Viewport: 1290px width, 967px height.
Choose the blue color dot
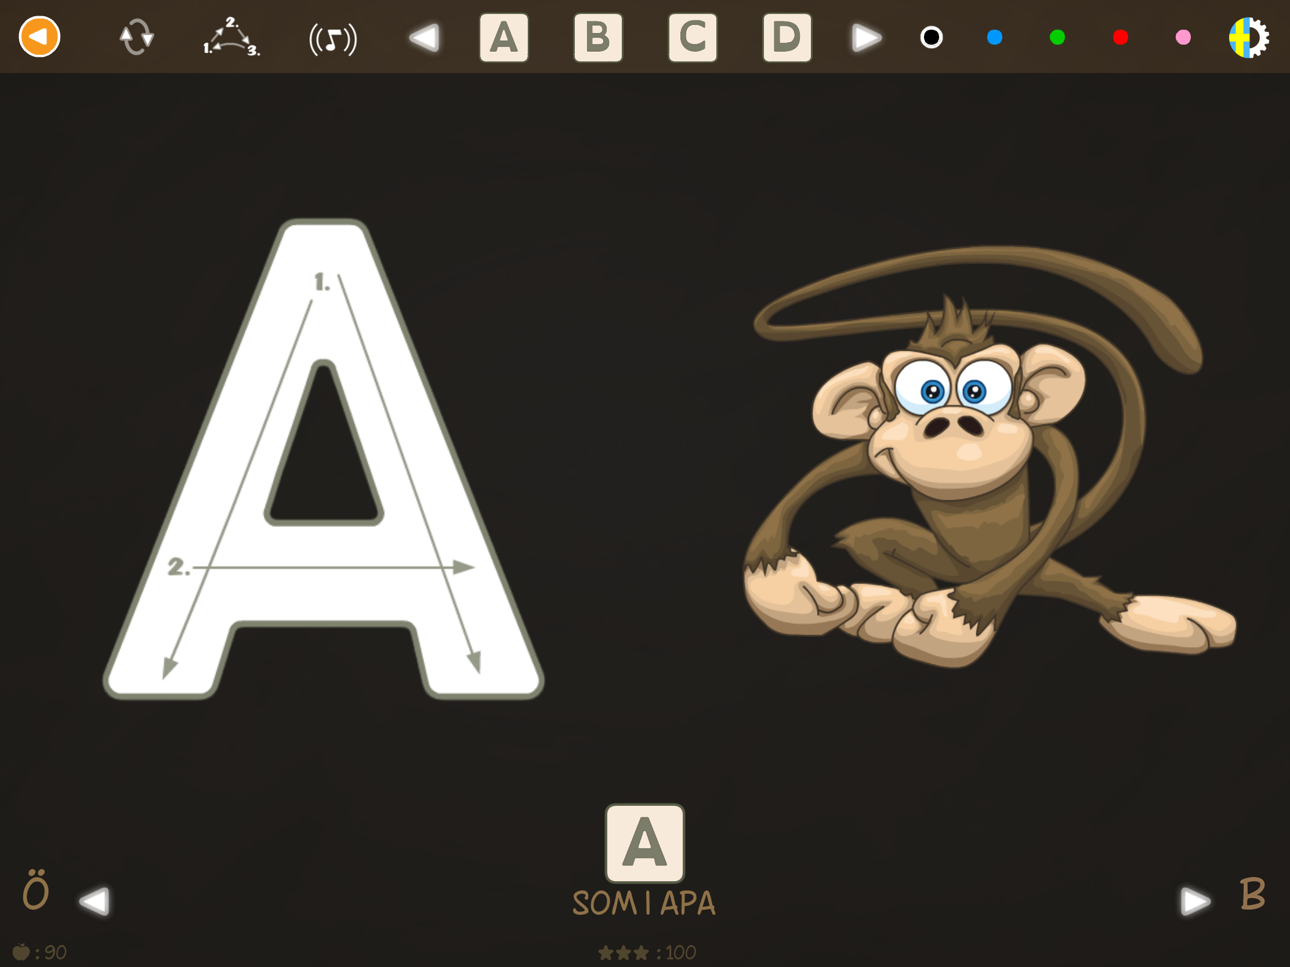pyautogui.click(x=994, y=37)
